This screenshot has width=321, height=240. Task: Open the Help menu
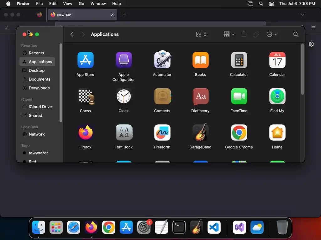point(117,4)
